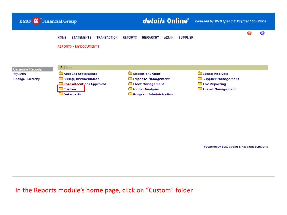
Task: Open the Expense Management folder link
Action: tap(151, 79)
